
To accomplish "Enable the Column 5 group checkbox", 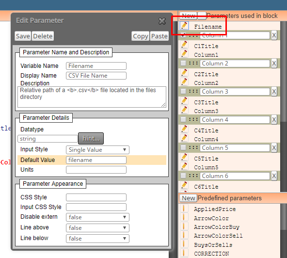I will click(x=183, y=147).
